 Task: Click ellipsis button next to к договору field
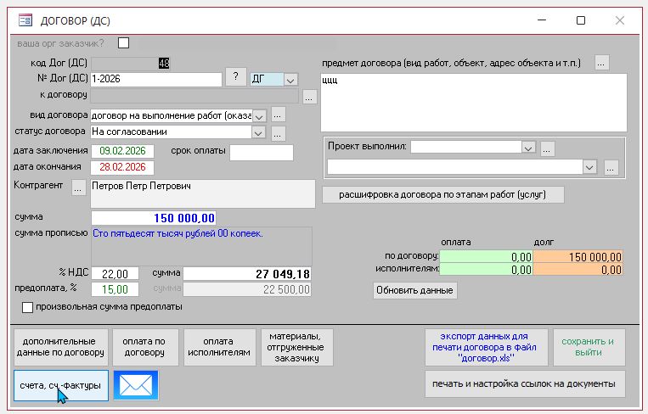point(309,98)
